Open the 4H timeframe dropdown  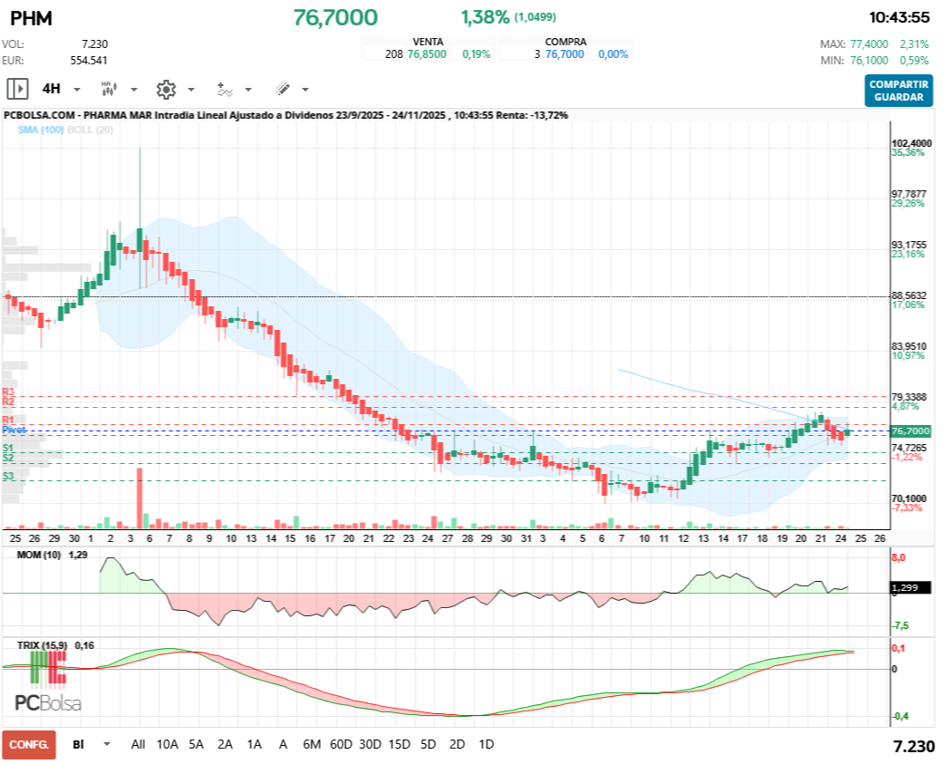(x=75, y=88)
